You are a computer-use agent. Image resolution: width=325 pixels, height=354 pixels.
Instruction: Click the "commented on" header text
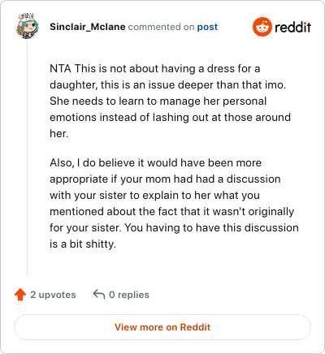tap(161, 27)
